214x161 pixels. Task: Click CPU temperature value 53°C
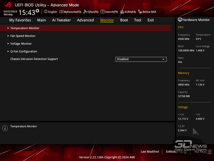point(198,39)
